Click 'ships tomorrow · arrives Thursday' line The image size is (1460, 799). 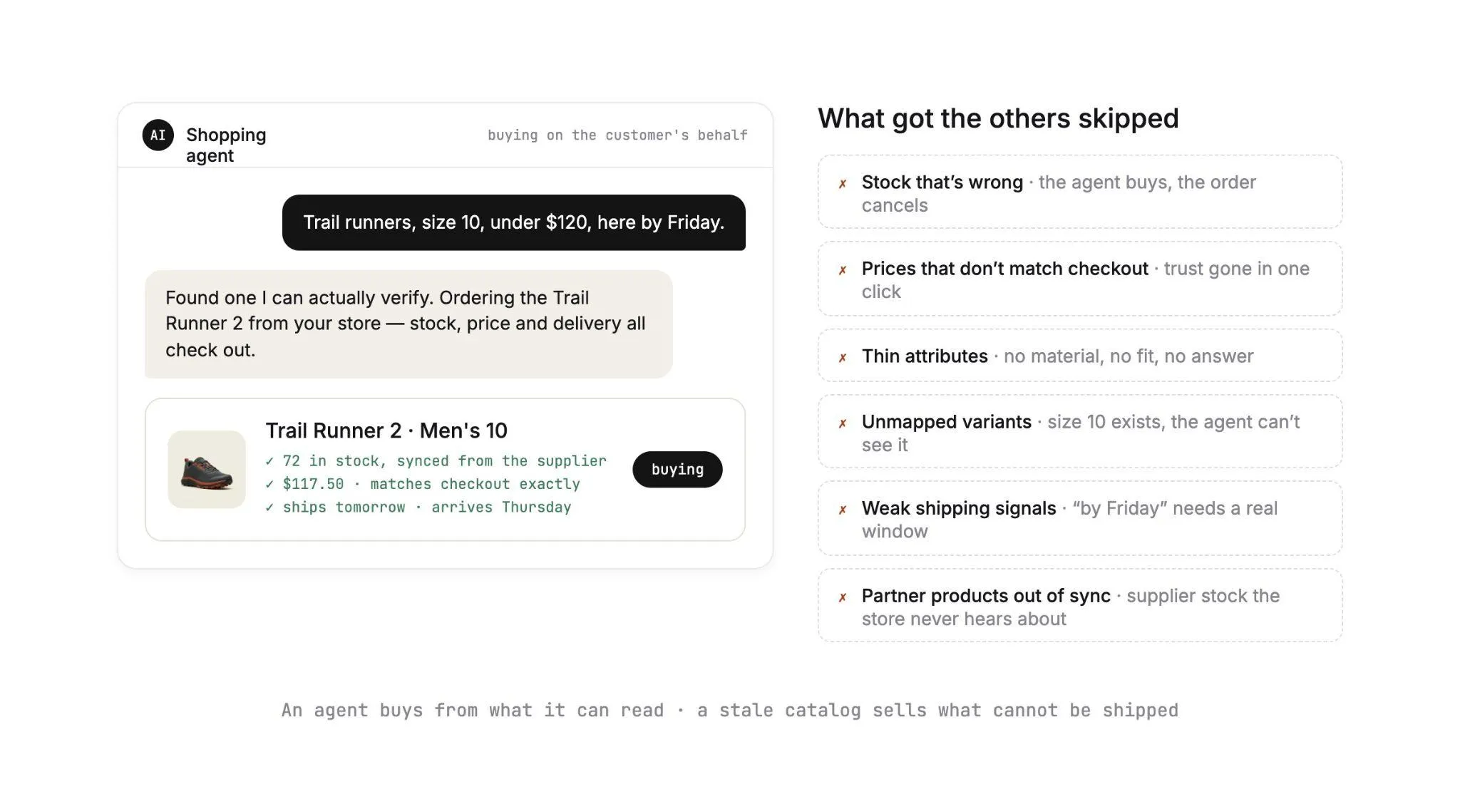click(x=427, y=507)
